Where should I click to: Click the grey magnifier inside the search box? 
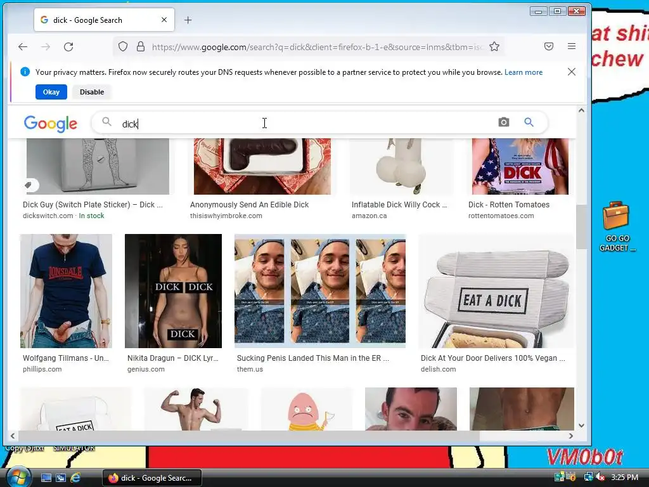(106, 122)
